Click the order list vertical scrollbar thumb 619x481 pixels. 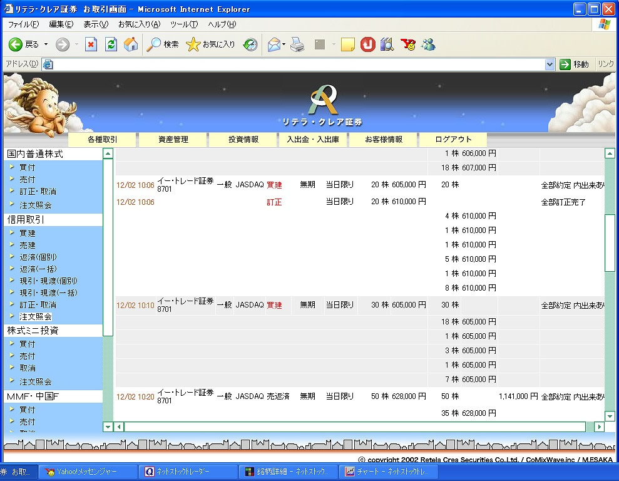(x=610, y=243)
